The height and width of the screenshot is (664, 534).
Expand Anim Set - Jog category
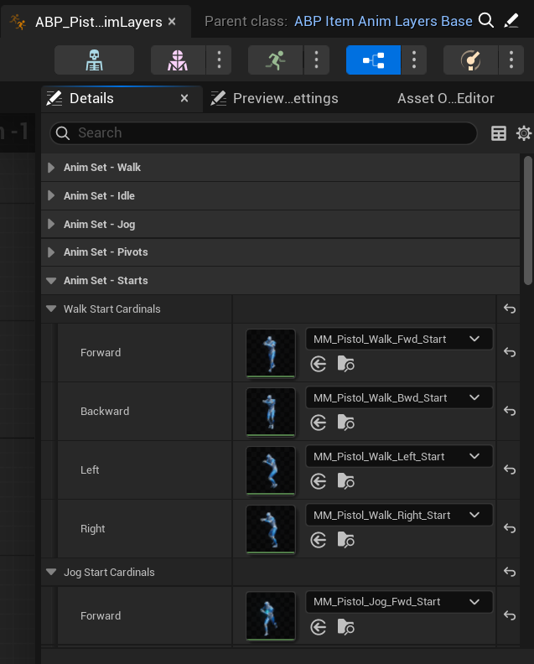coord(51,224)
